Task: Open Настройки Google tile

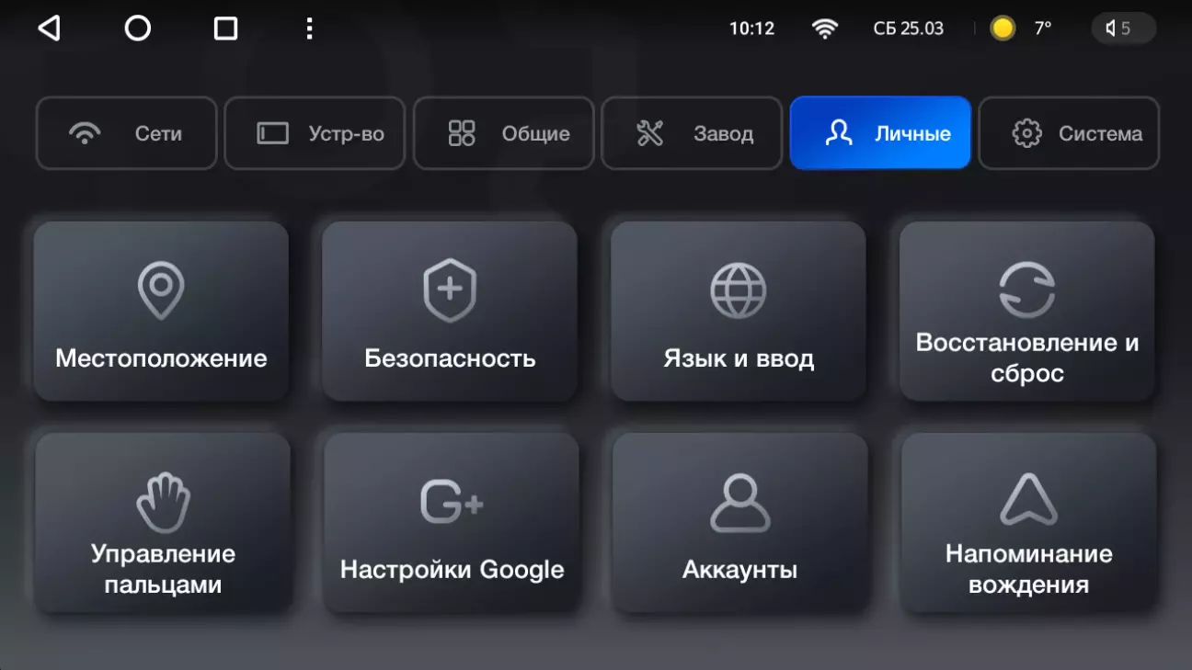Action: pos(452,523)
